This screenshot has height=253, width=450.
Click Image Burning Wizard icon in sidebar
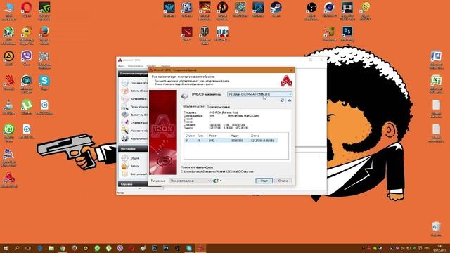tap(125, 91)
